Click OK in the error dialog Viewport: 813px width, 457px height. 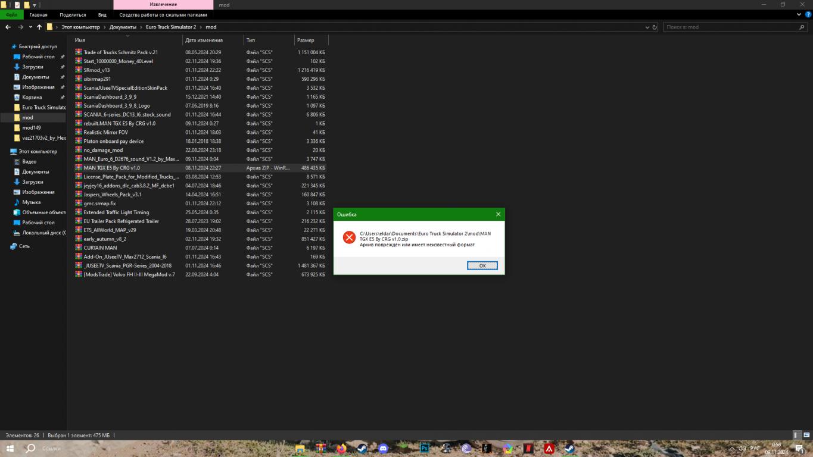(x=482, y=265)
